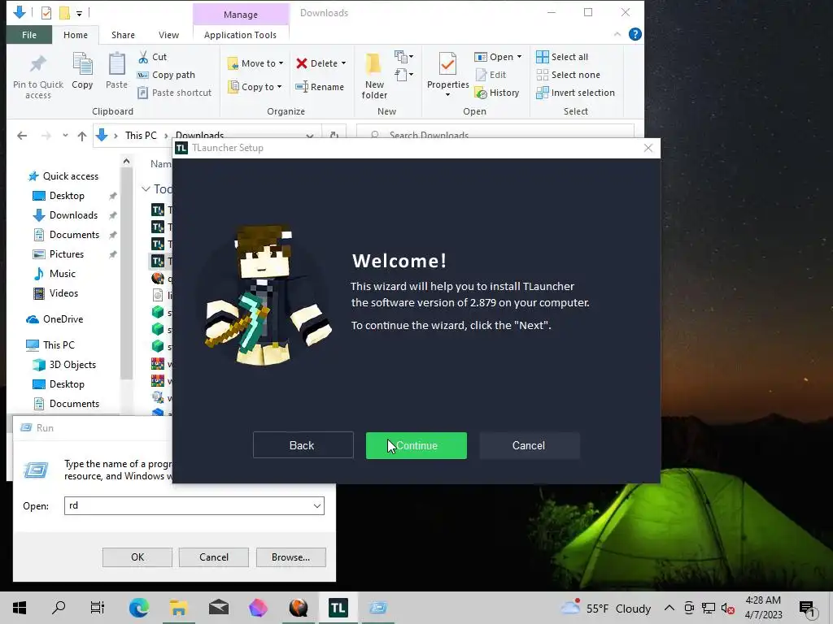Image resolution: width=833 pixels, height=624 pixels.
Task: Open the Action Center notifications icon
Action: 808,609
